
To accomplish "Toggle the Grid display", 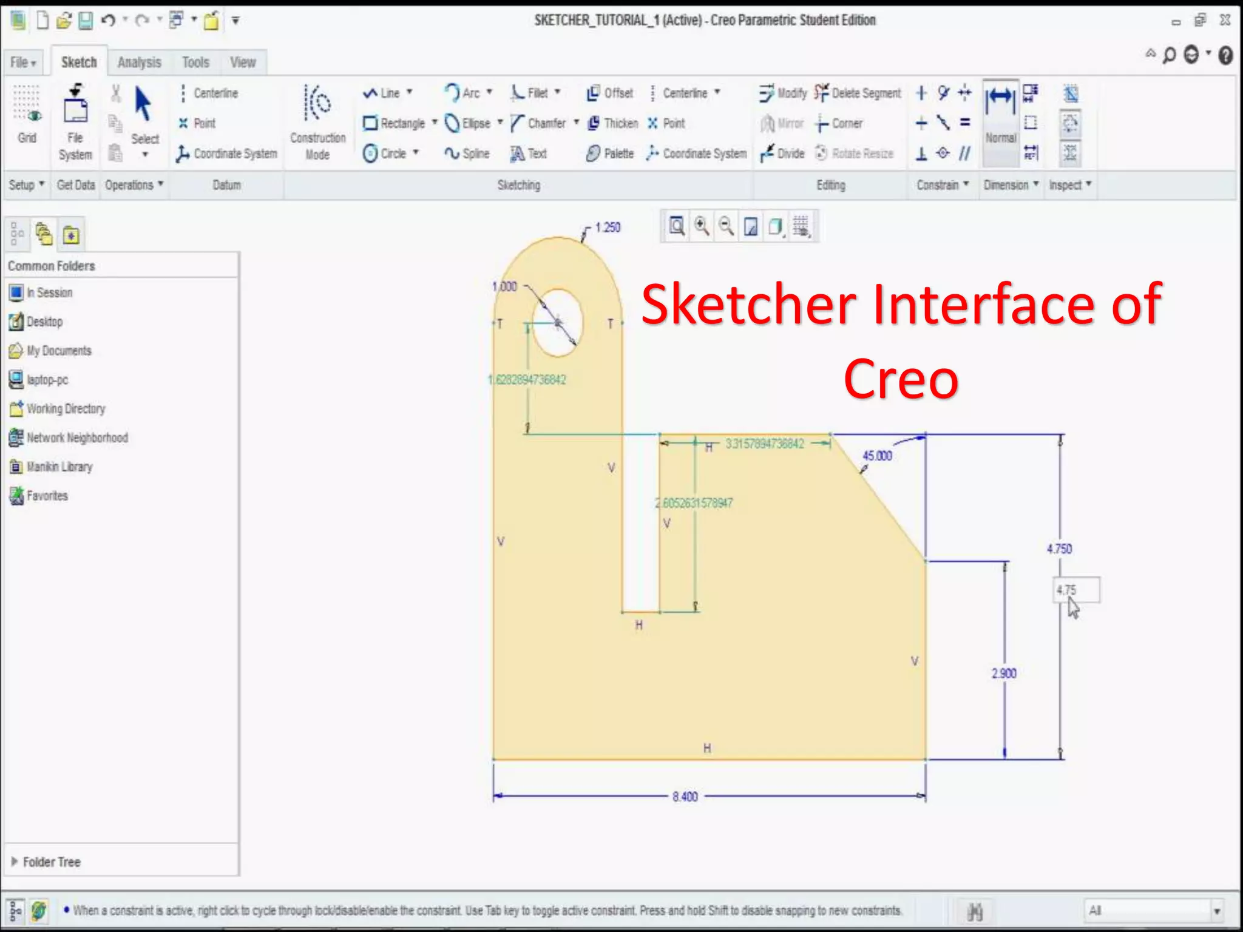I will pyautogui.click(x=27, y=114).
